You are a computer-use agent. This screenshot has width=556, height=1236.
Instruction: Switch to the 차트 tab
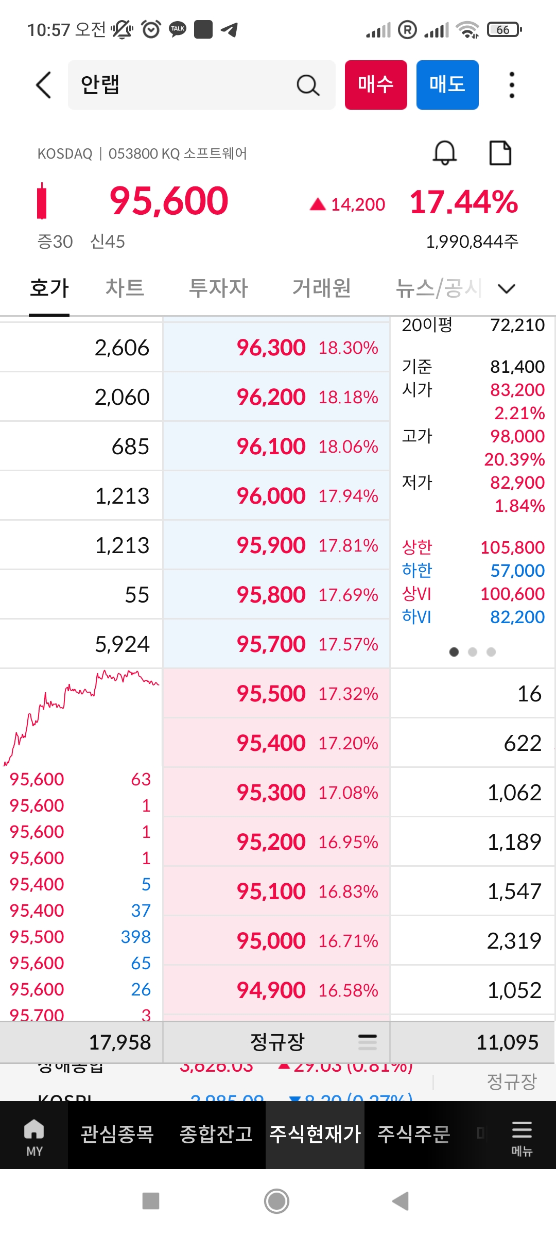125,288
